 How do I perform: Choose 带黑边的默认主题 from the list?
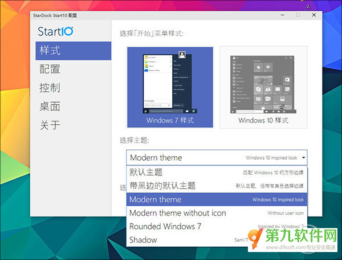click(217, 186)
